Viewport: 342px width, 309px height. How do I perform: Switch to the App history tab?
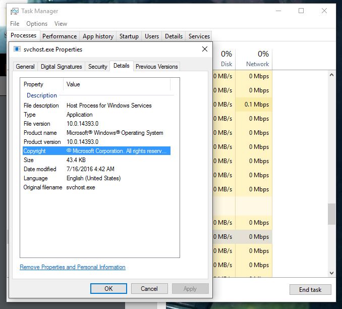98,36
